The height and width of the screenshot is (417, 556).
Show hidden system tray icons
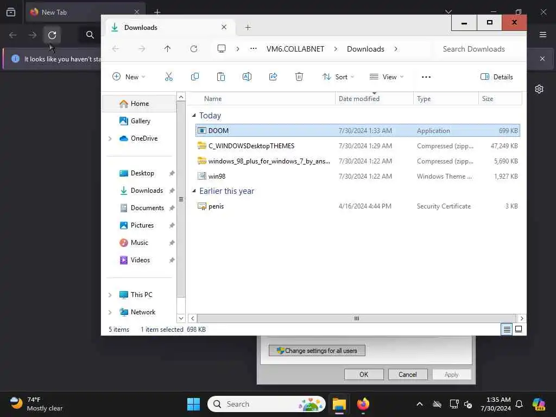click(420, 404)
